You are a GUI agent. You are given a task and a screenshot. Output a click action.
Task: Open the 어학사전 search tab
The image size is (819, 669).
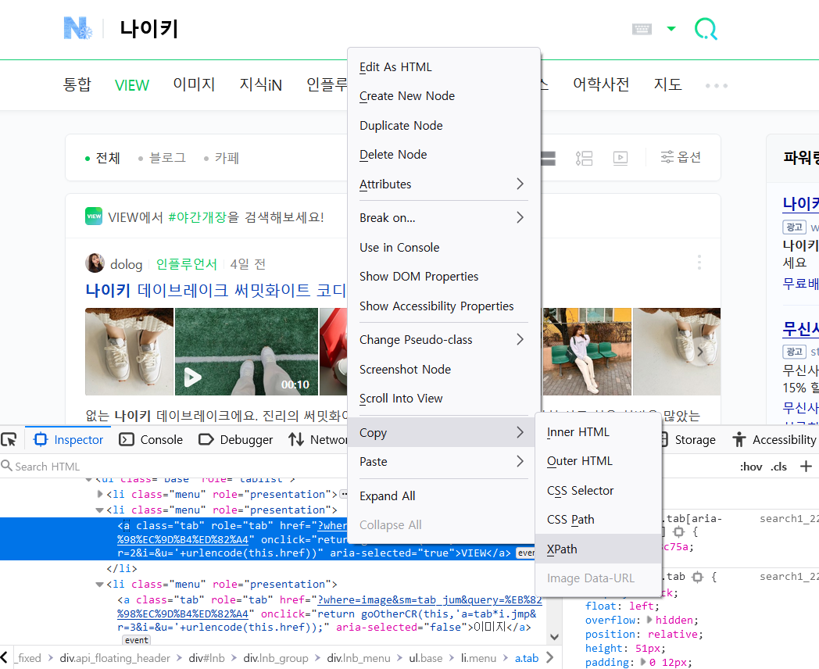pyautogui.click(x=601, y=84)
